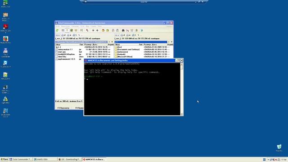Click the orange Pack files toolbar icon
This screenshot has height=162, width=288.
[x=103, y=30]
